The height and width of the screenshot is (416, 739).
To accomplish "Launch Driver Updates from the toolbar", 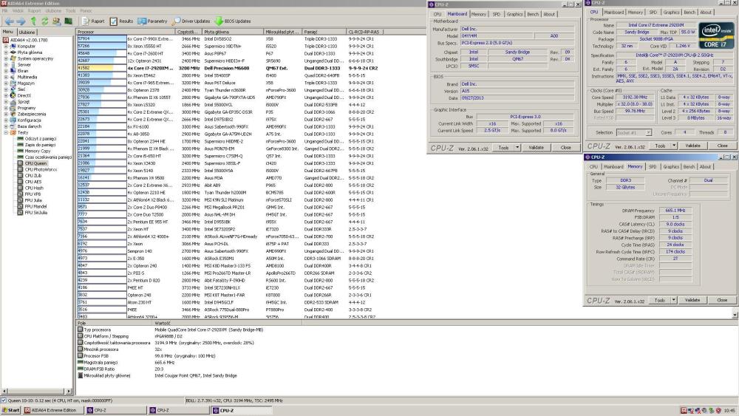I will pyautogui.click(x=191, y=21).
